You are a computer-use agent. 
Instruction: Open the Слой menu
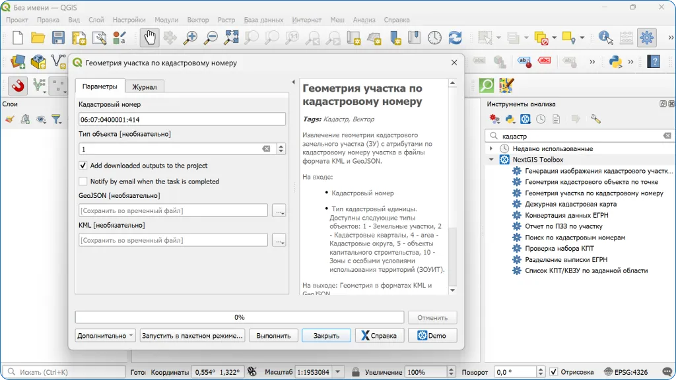click(96, 20)
